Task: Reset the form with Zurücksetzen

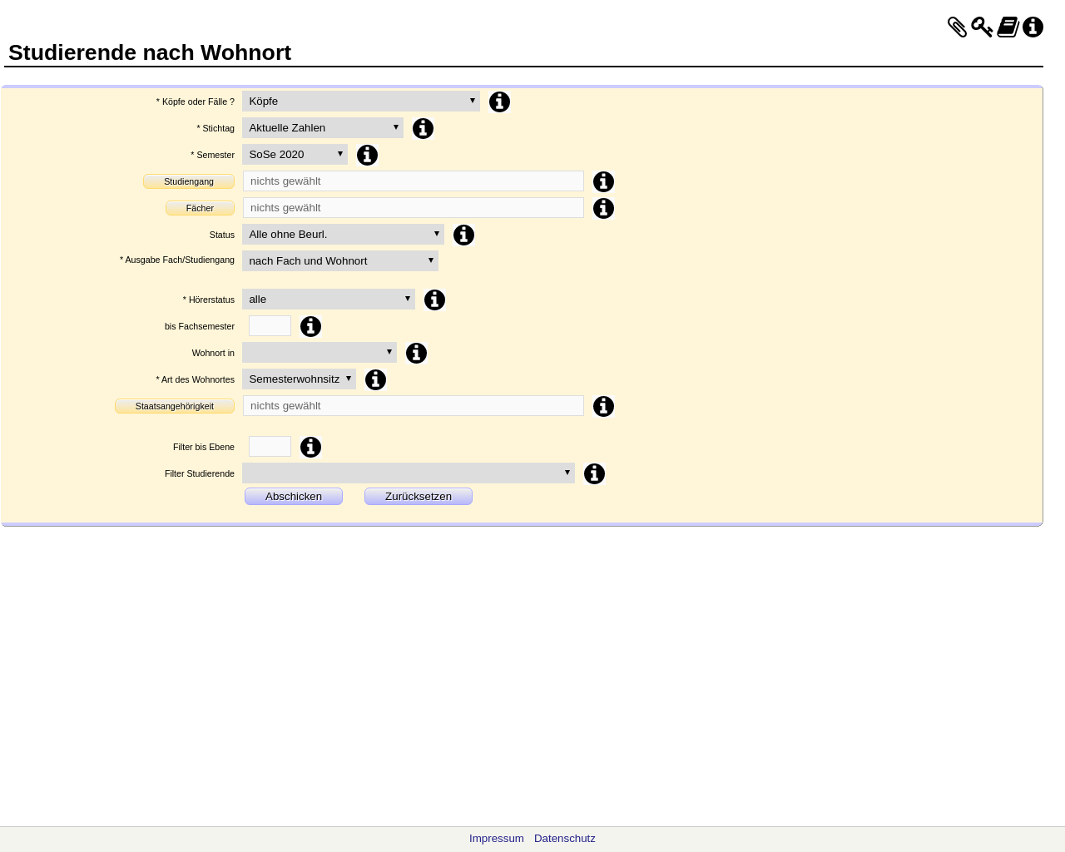Action: [419, 496]
